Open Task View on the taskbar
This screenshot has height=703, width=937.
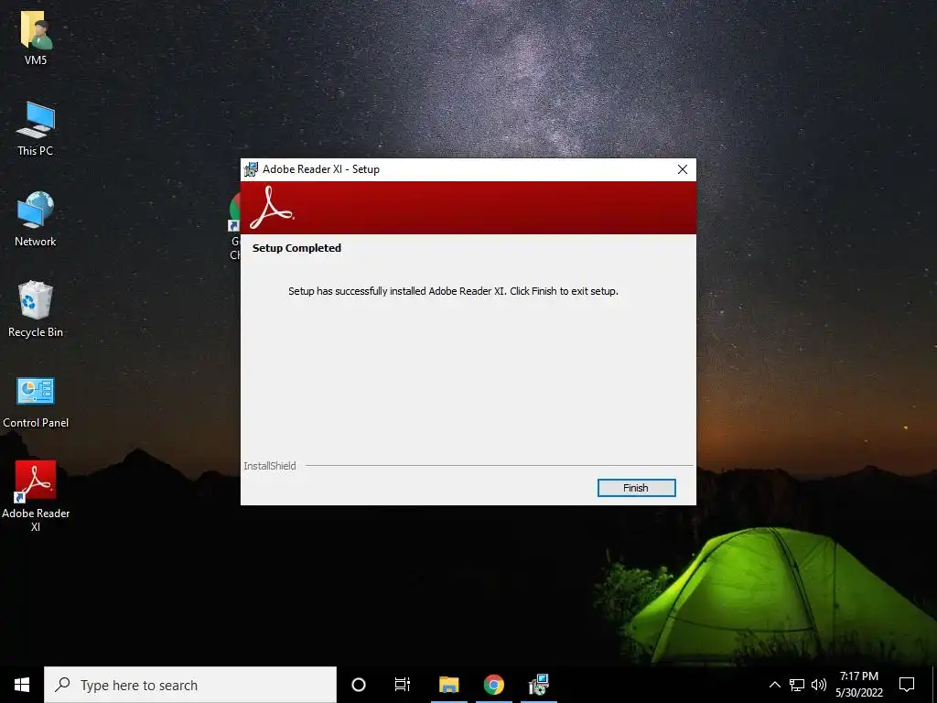[403, 685]
